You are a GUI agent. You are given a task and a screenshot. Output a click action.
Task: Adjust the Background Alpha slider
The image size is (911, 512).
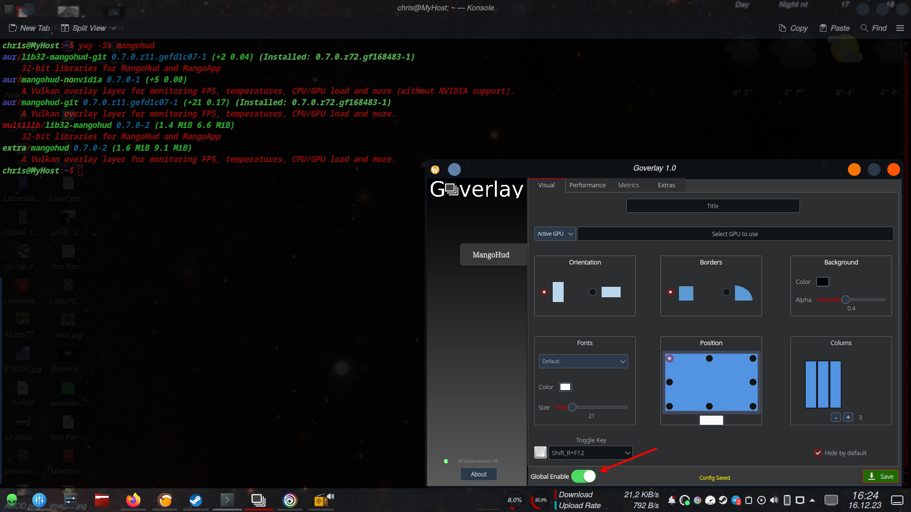click(845, 300)
